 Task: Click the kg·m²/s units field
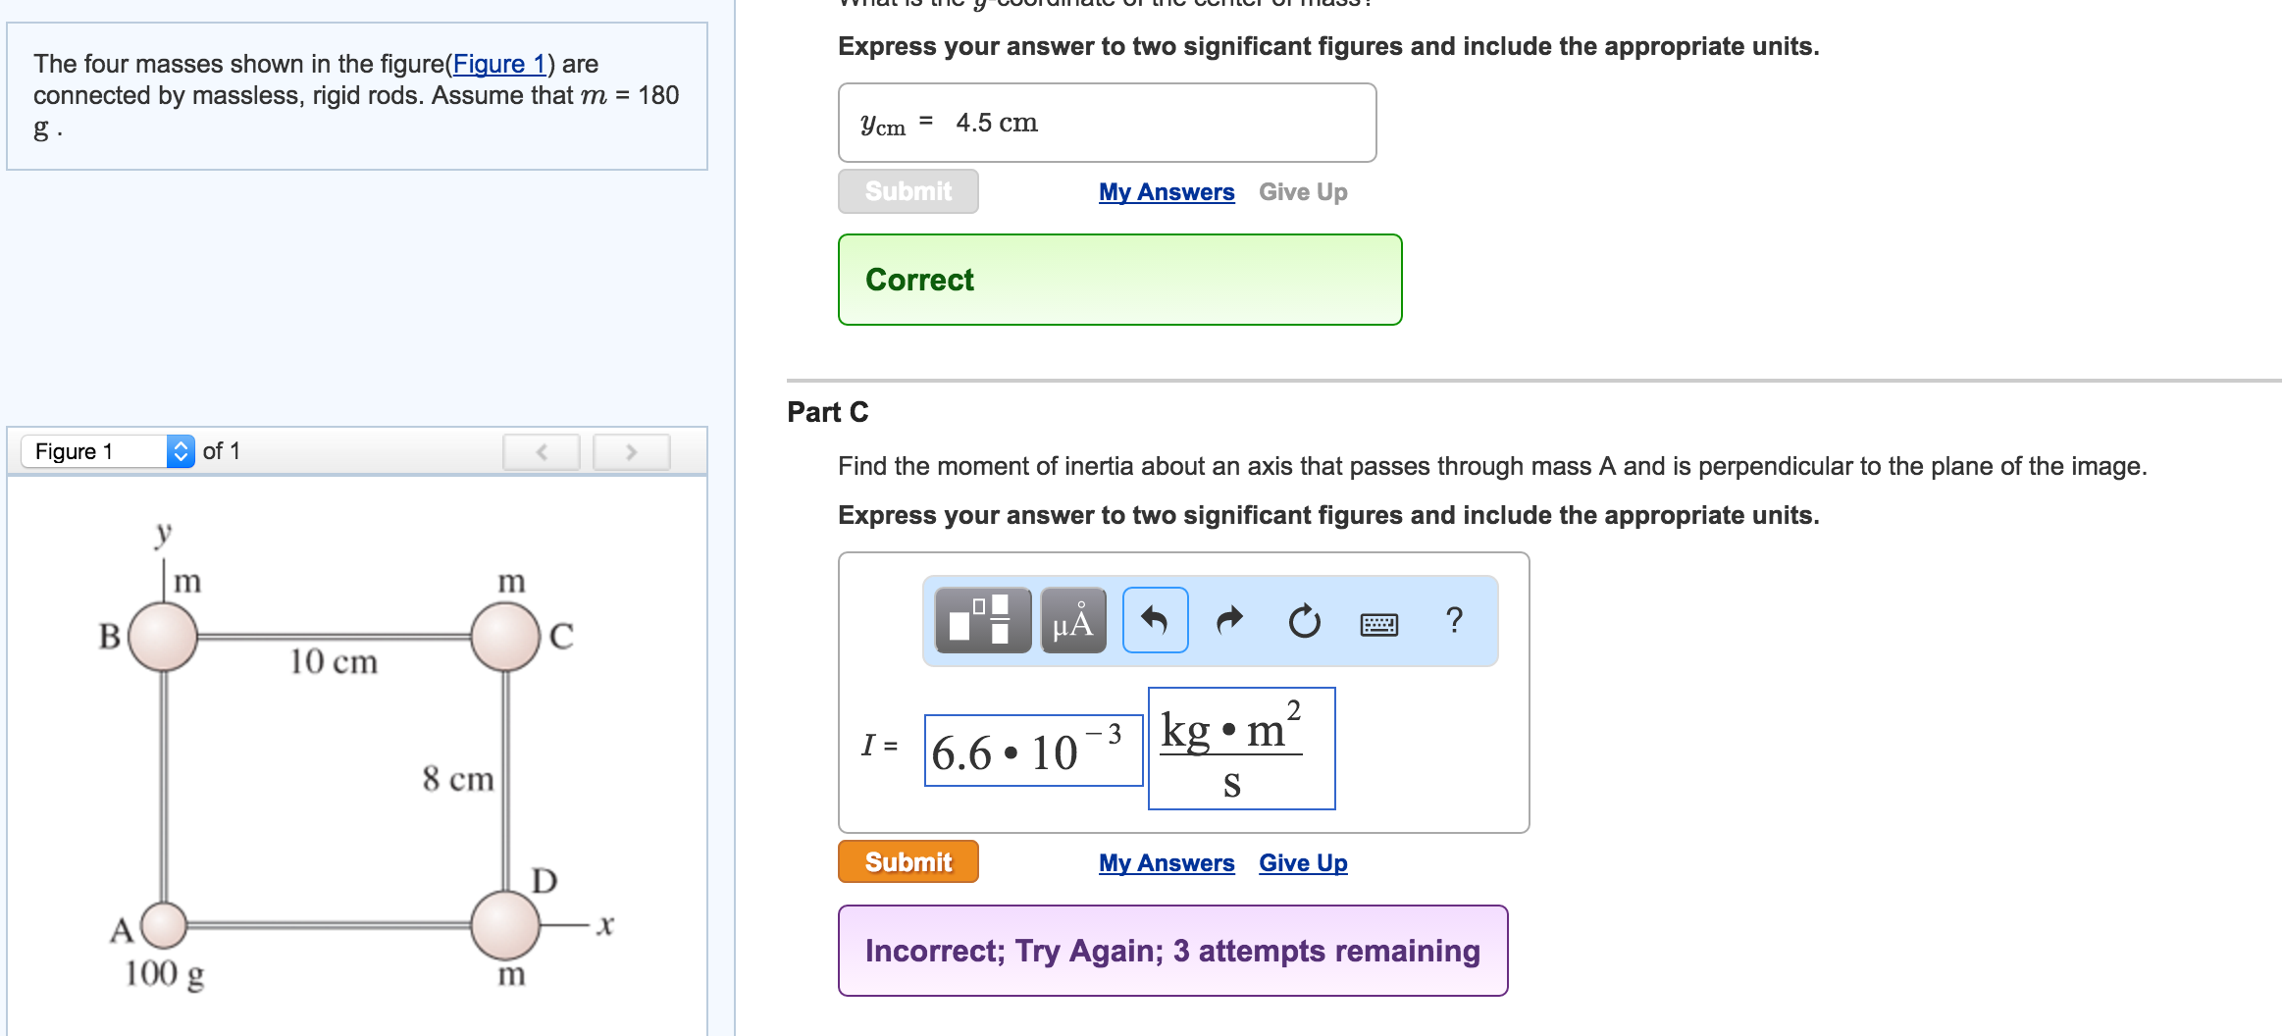pos(1241,749)
